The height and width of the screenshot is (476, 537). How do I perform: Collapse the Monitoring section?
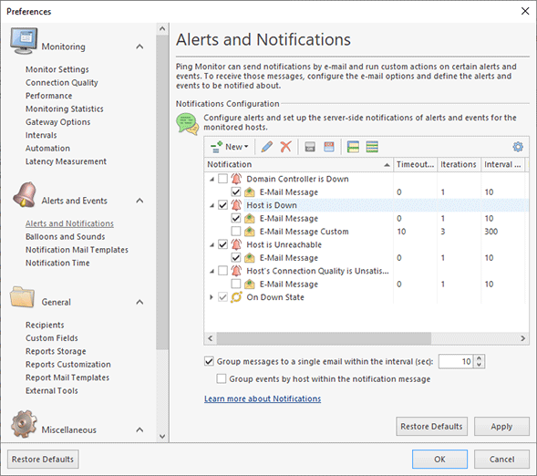(139, 47)
